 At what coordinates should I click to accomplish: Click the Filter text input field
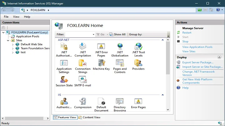(x=78, y=35)
